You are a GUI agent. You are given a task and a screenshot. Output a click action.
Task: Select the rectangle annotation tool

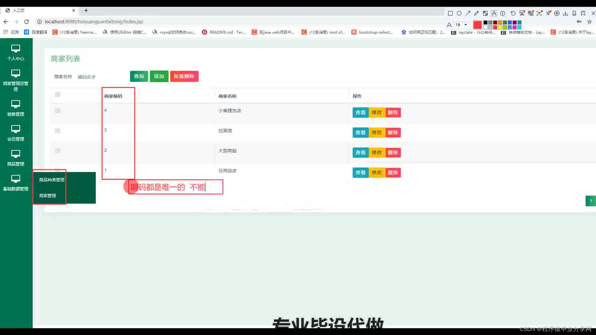pyautogui.click(x=450, y=13)
